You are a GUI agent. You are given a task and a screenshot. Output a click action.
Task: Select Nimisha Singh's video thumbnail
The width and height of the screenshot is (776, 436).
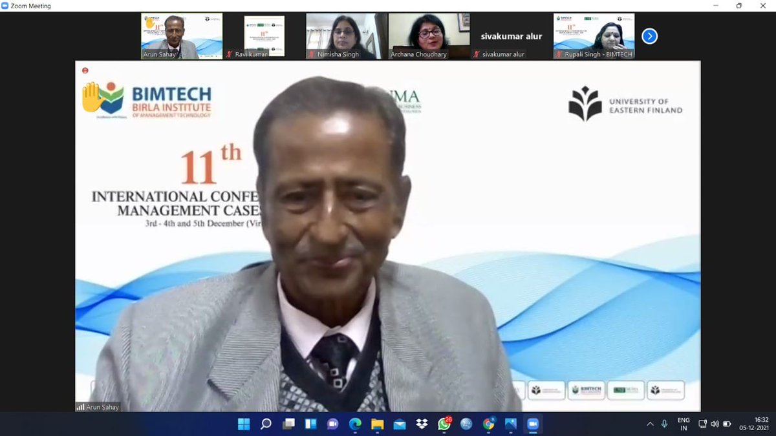[x=346, y=36]
